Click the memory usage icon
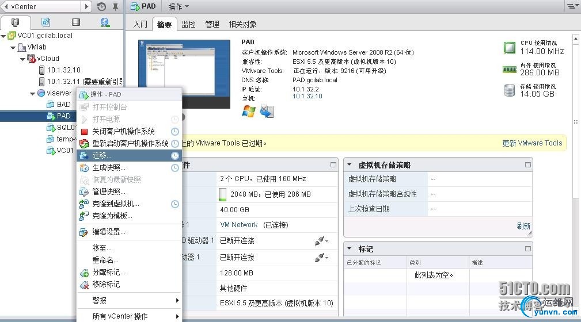 coord(510,69)
